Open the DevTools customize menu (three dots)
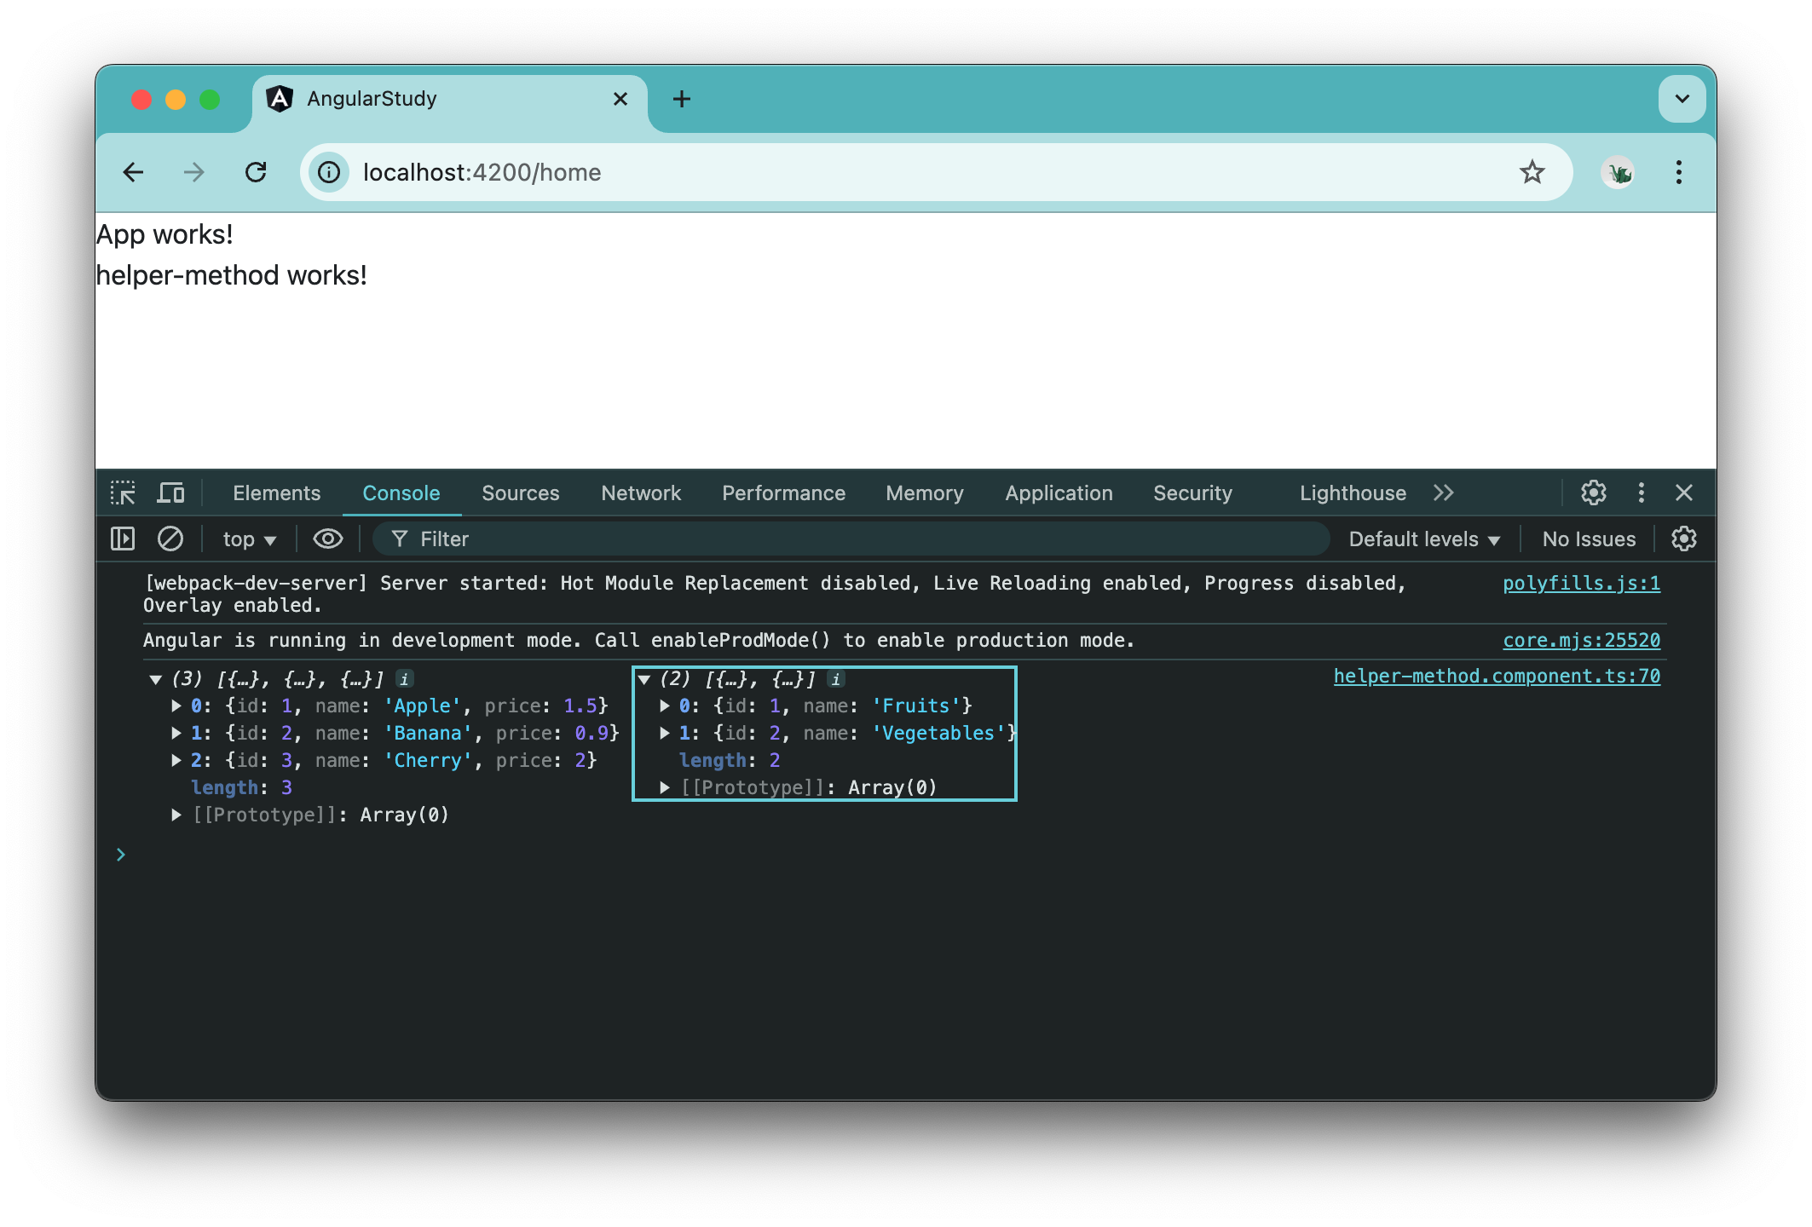Screen dimensions: 1812x1227 [1640, 493]
